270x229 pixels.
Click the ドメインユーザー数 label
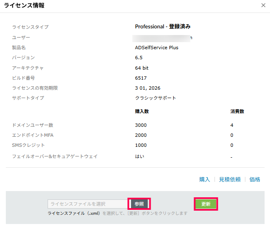(33, 125)
